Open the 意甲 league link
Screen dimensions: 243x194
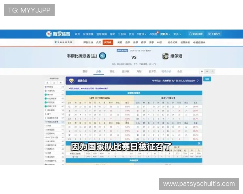(x=128, y=42)
